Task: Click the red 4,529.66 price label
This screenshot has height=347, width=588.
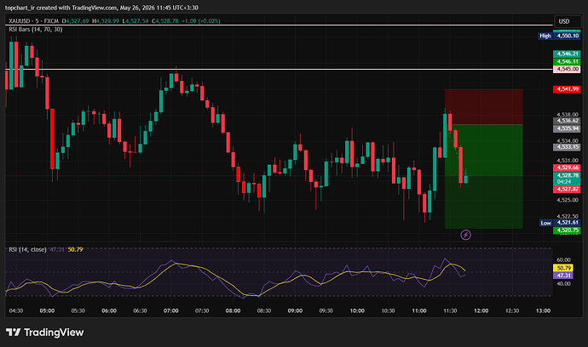Action: click(x=567, y=168)
